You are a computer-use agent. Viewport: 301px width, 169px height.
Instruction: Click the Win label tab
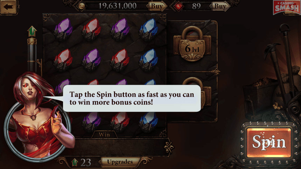pos(104,135)
